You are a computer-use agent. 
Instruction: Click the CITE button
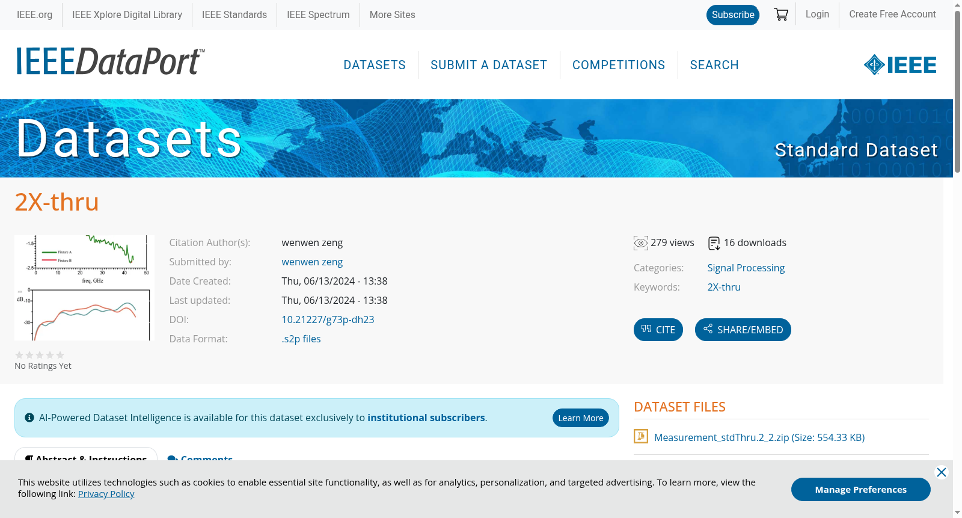coord(658,330)
